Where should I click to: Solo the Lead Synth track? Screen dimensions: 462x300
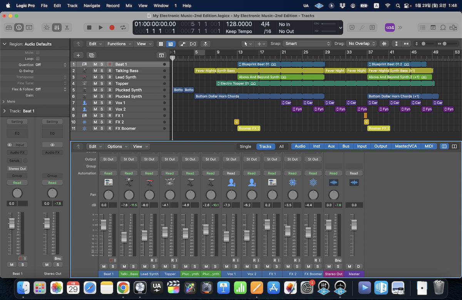[x=102, y=77]
